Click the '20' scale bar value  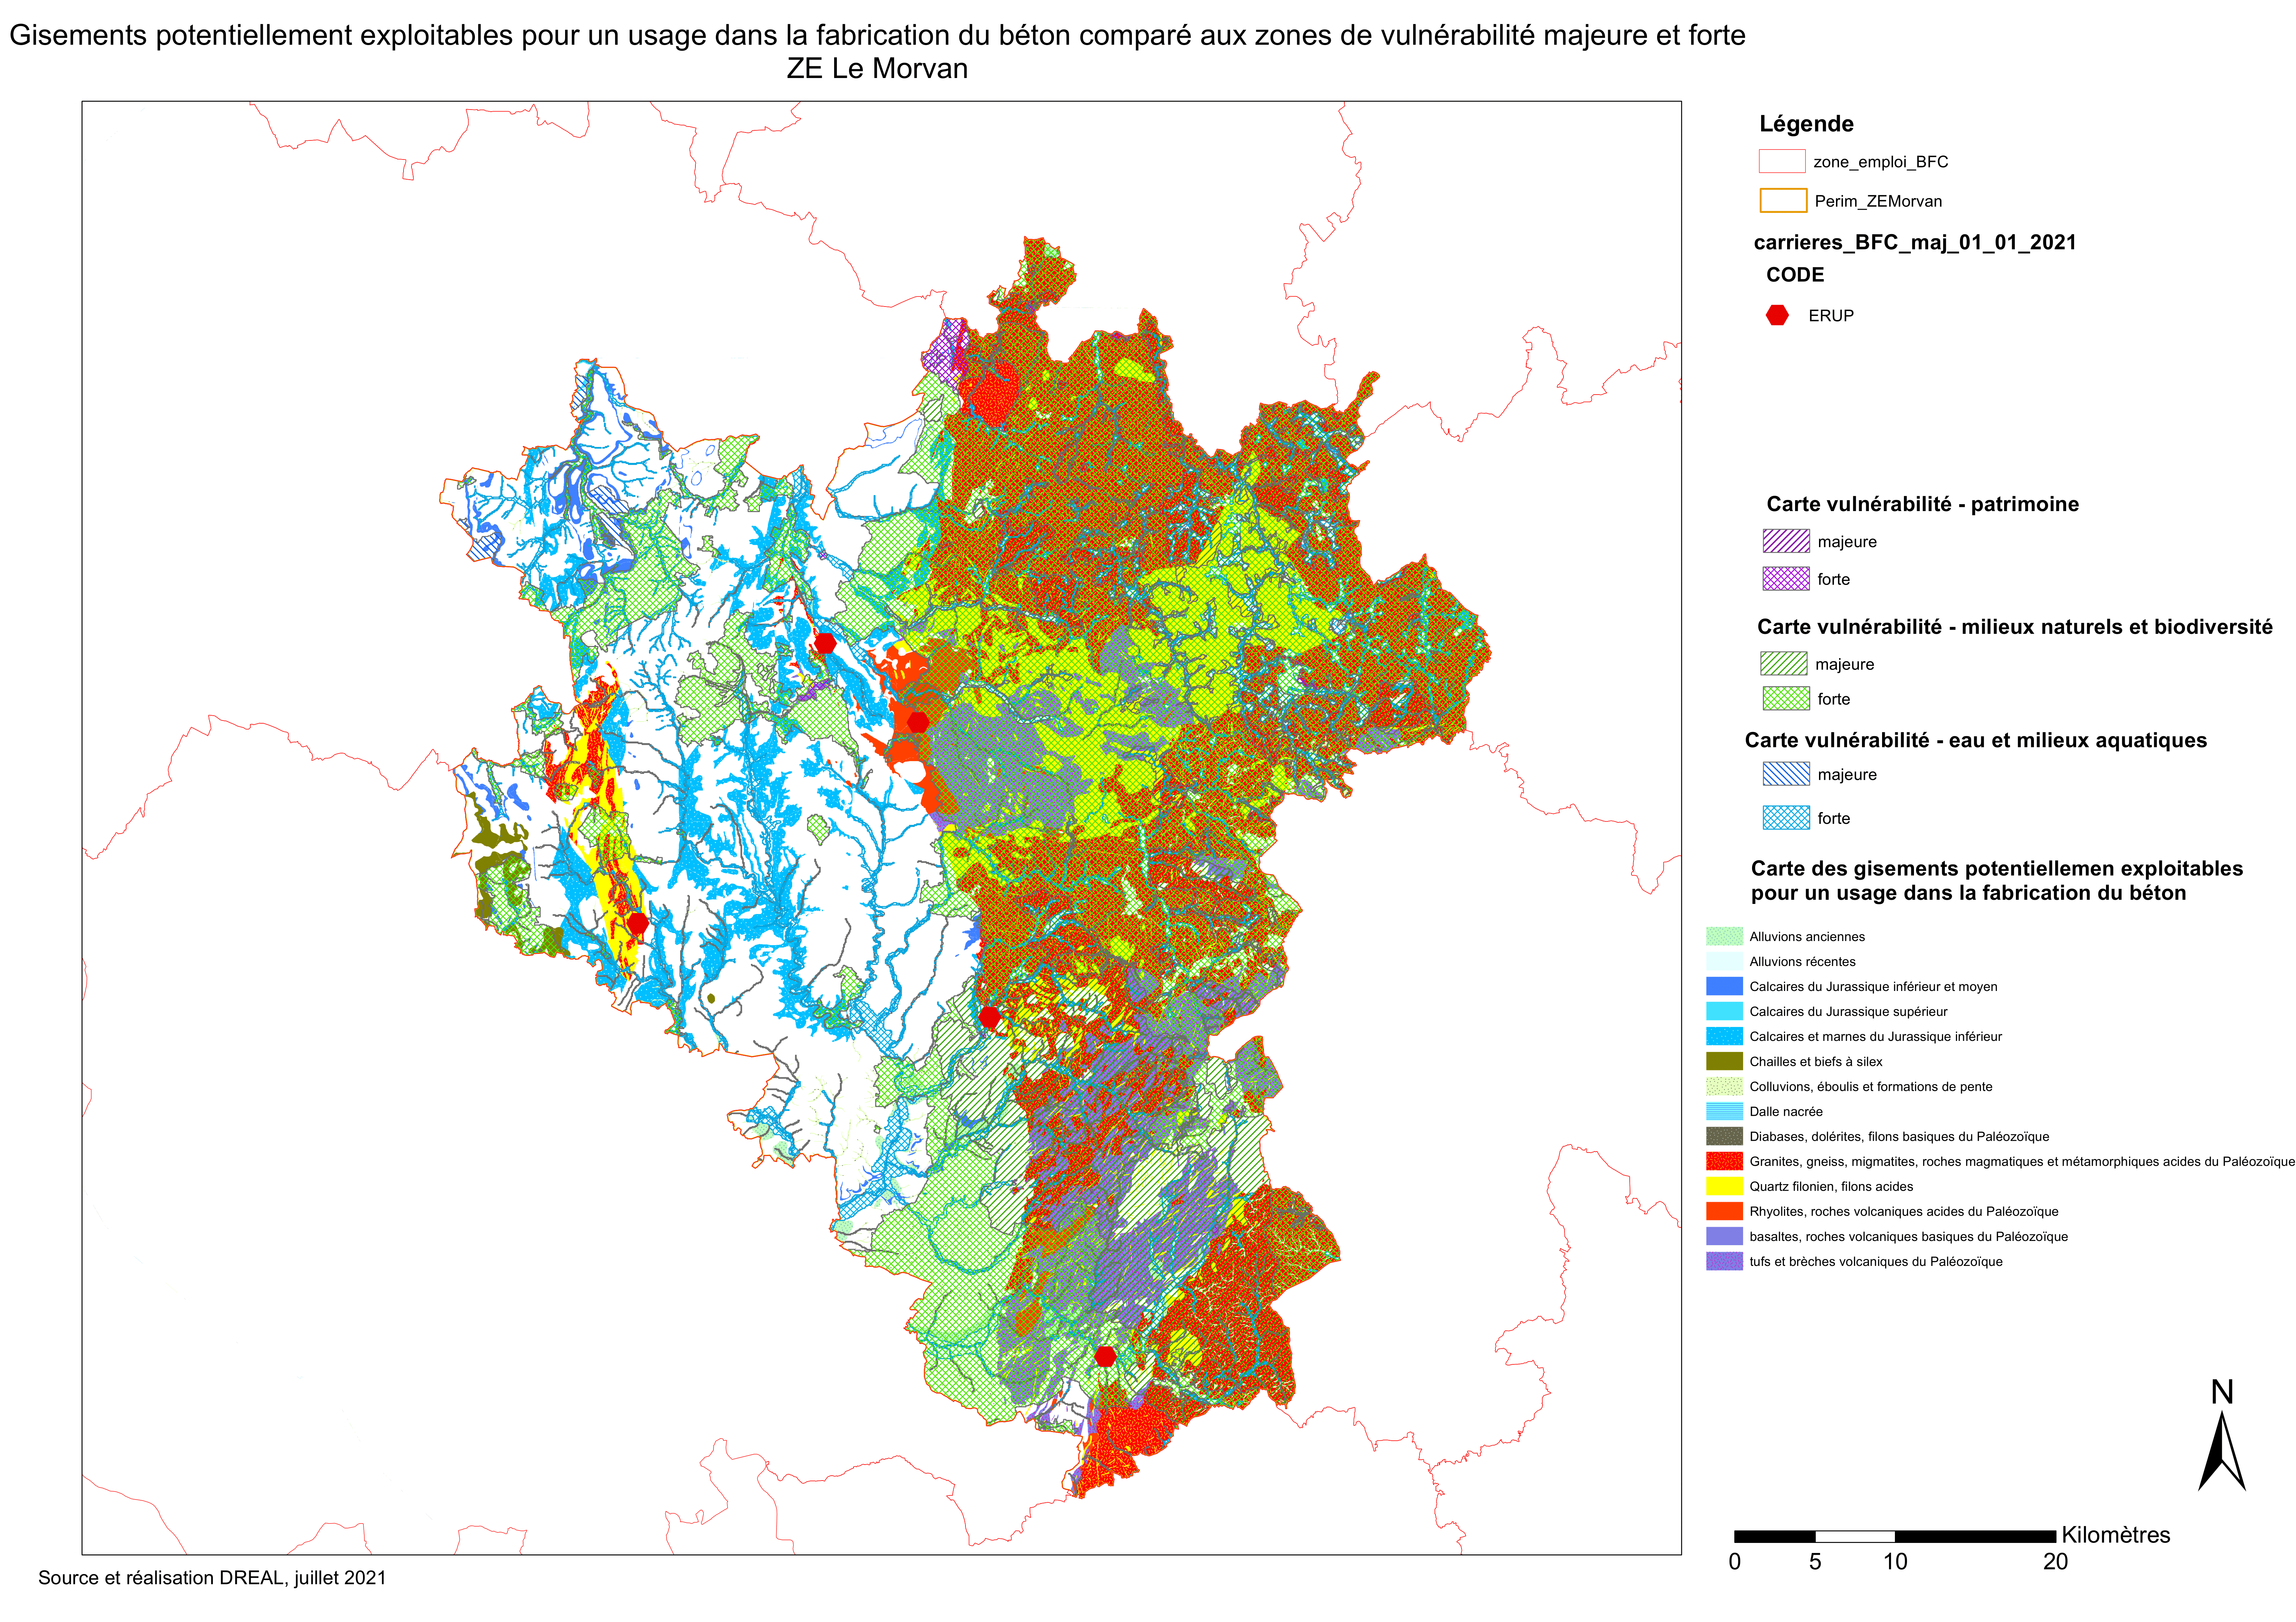[x=2055, y=1562]
